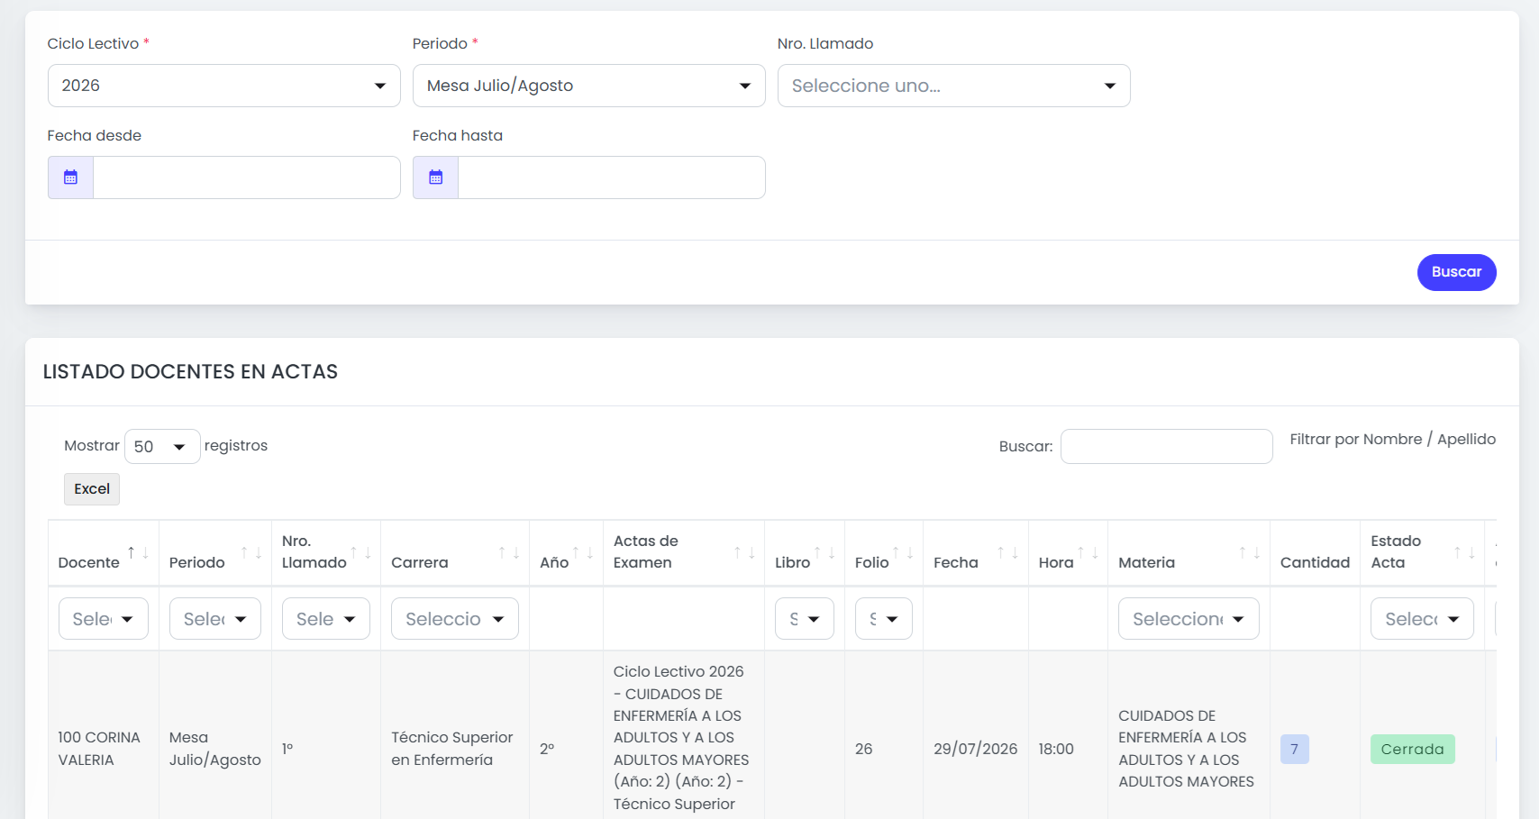1539x819 pixels.
Task: Sort by Año column arrows
Action: pyautogui.click(x=583, y=552)
